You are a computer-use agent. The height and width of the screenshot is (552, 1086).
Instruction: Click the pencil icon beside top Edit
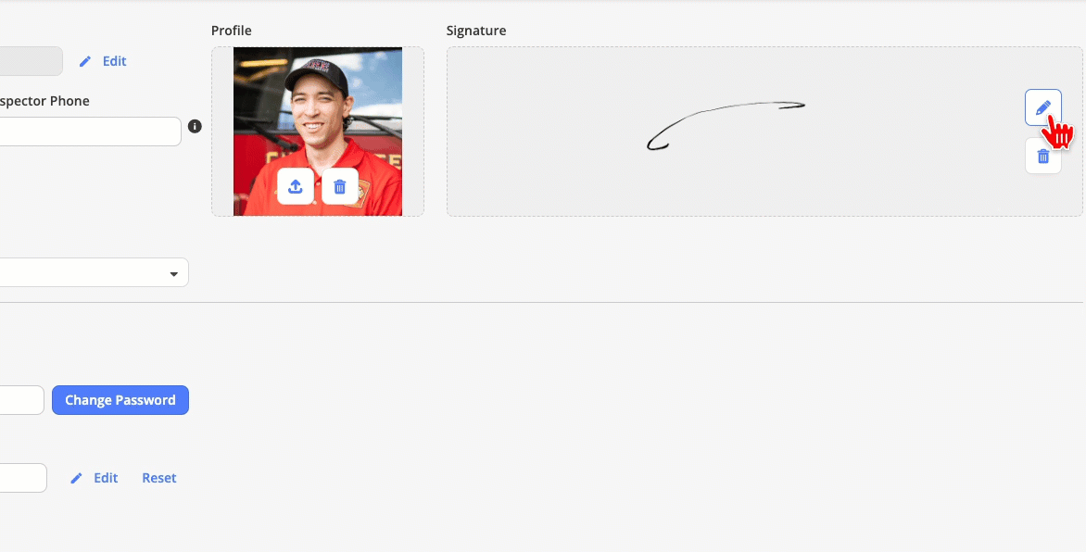[x=85, y=61]
